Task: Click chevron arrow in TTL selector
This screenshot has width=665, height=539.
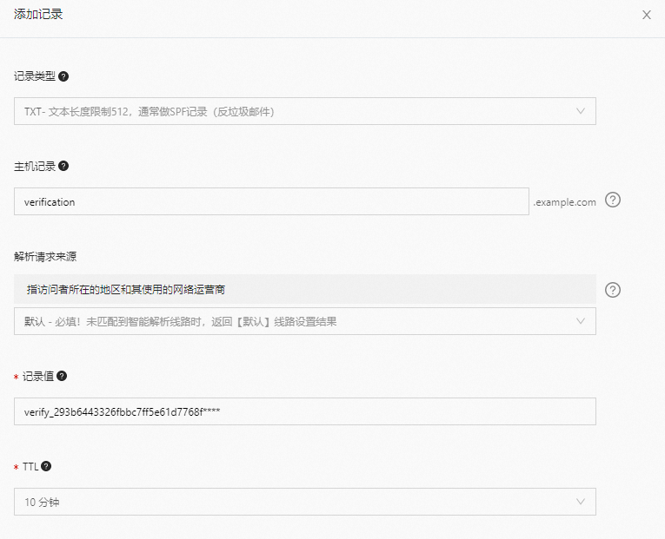Action: pos(581,502)
